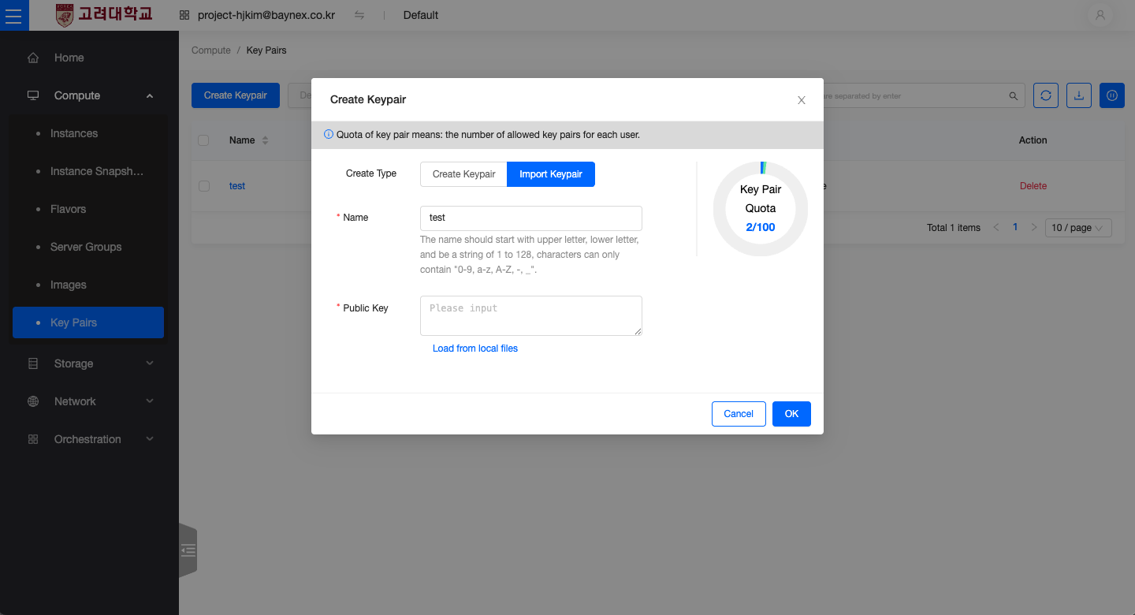Refresh the key pairs list
The width and height of the screenshot is (1135, 615).
[1046, 95]
